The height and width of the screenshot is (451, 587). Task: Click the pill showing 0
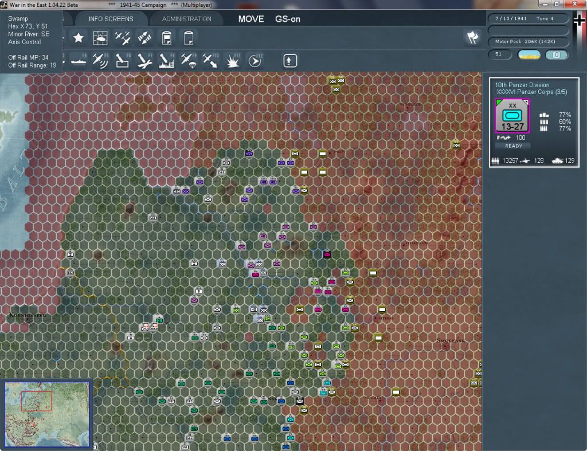point(557,54)
